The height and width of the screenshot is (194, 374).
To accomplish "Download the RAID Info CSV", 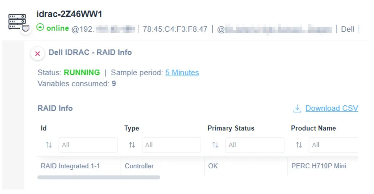I will point(332,108).
